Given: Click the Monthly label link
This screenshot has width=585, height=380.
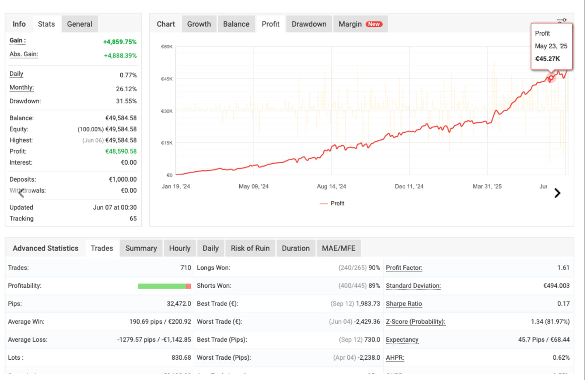Looking at the screenshot, I should click(21, 87).
